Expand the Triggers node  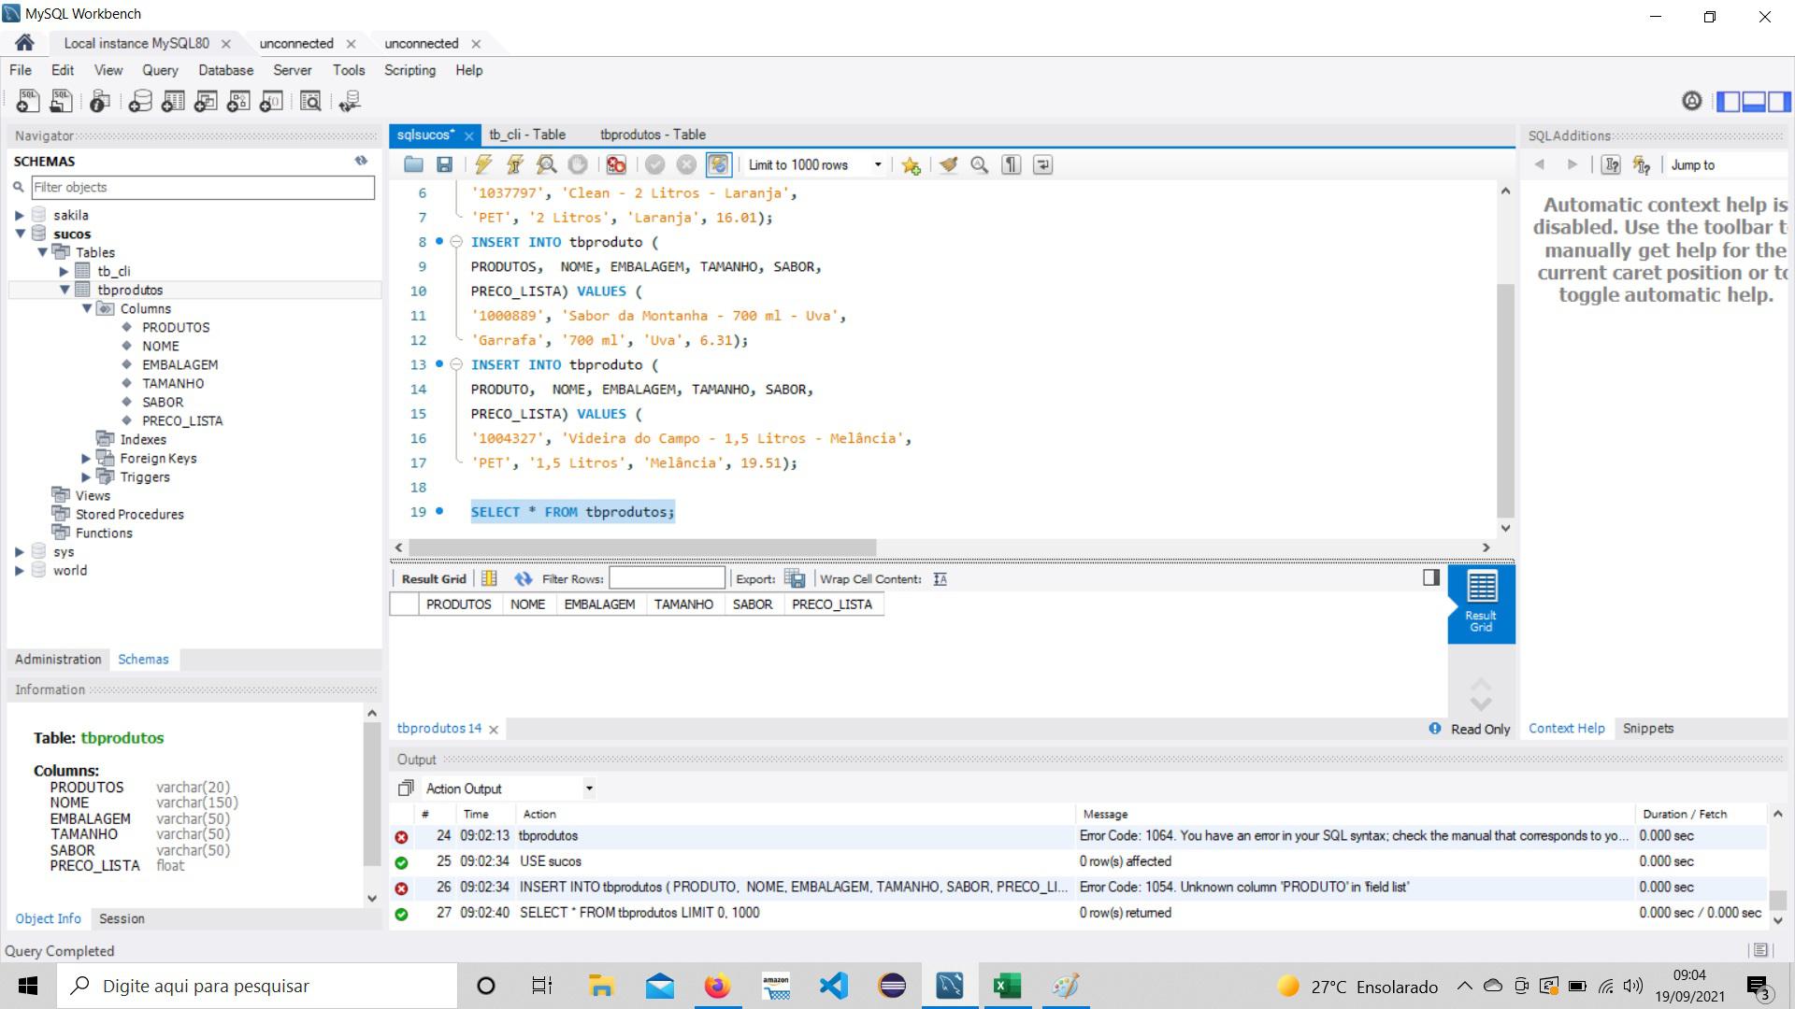click(86, 476)
